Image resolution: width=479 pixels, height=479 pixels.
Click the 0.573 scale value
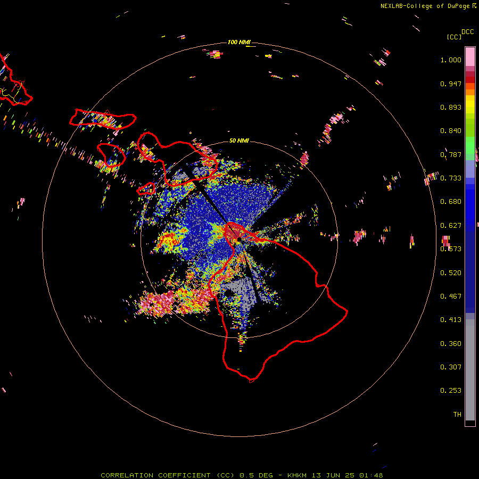click(x=451, y=249)
